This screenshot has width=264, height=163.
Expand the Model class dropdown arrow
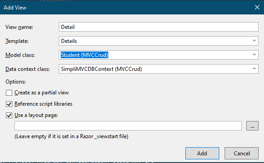tap(254, 55)
